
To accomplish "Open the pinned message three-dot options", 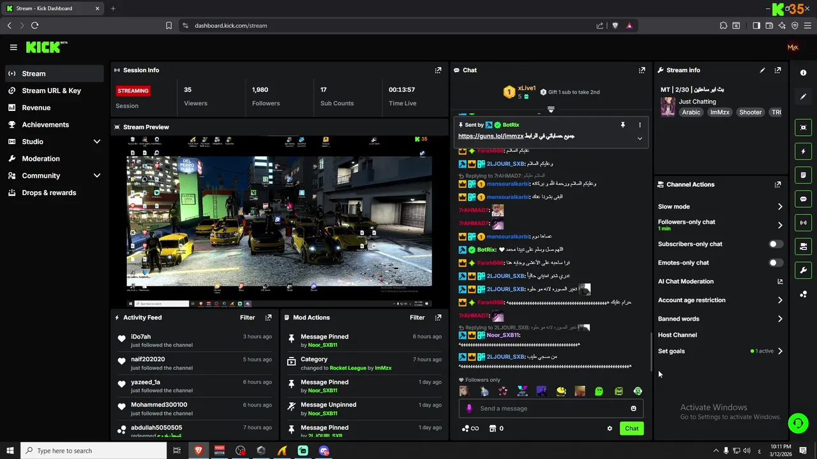I will click(640, 125).
